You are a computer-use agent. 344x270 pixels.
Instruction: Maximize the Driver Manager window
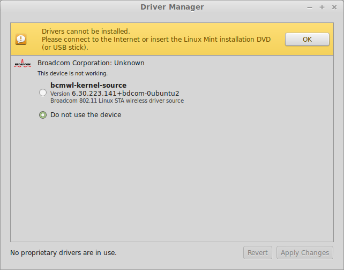[322, 7]
